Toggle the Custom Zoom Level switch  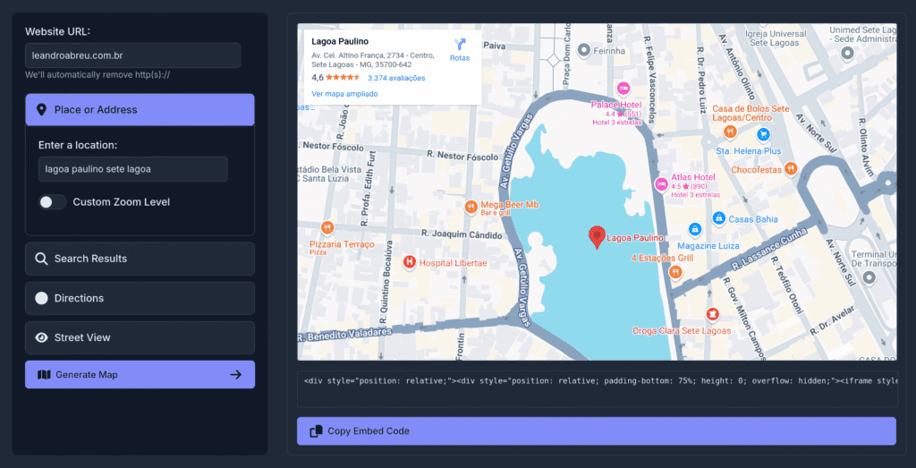53,202
